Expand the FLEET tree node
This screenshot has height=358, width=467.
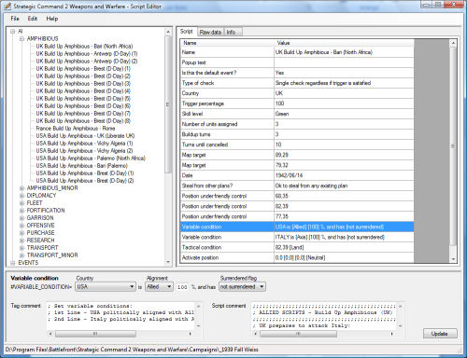(21, 203)
